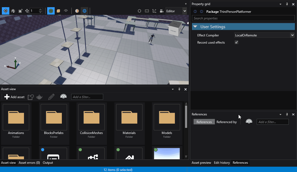297x172 pixels.
Task: Switch to the Asset preview tab
Action: tap(201, 162)
